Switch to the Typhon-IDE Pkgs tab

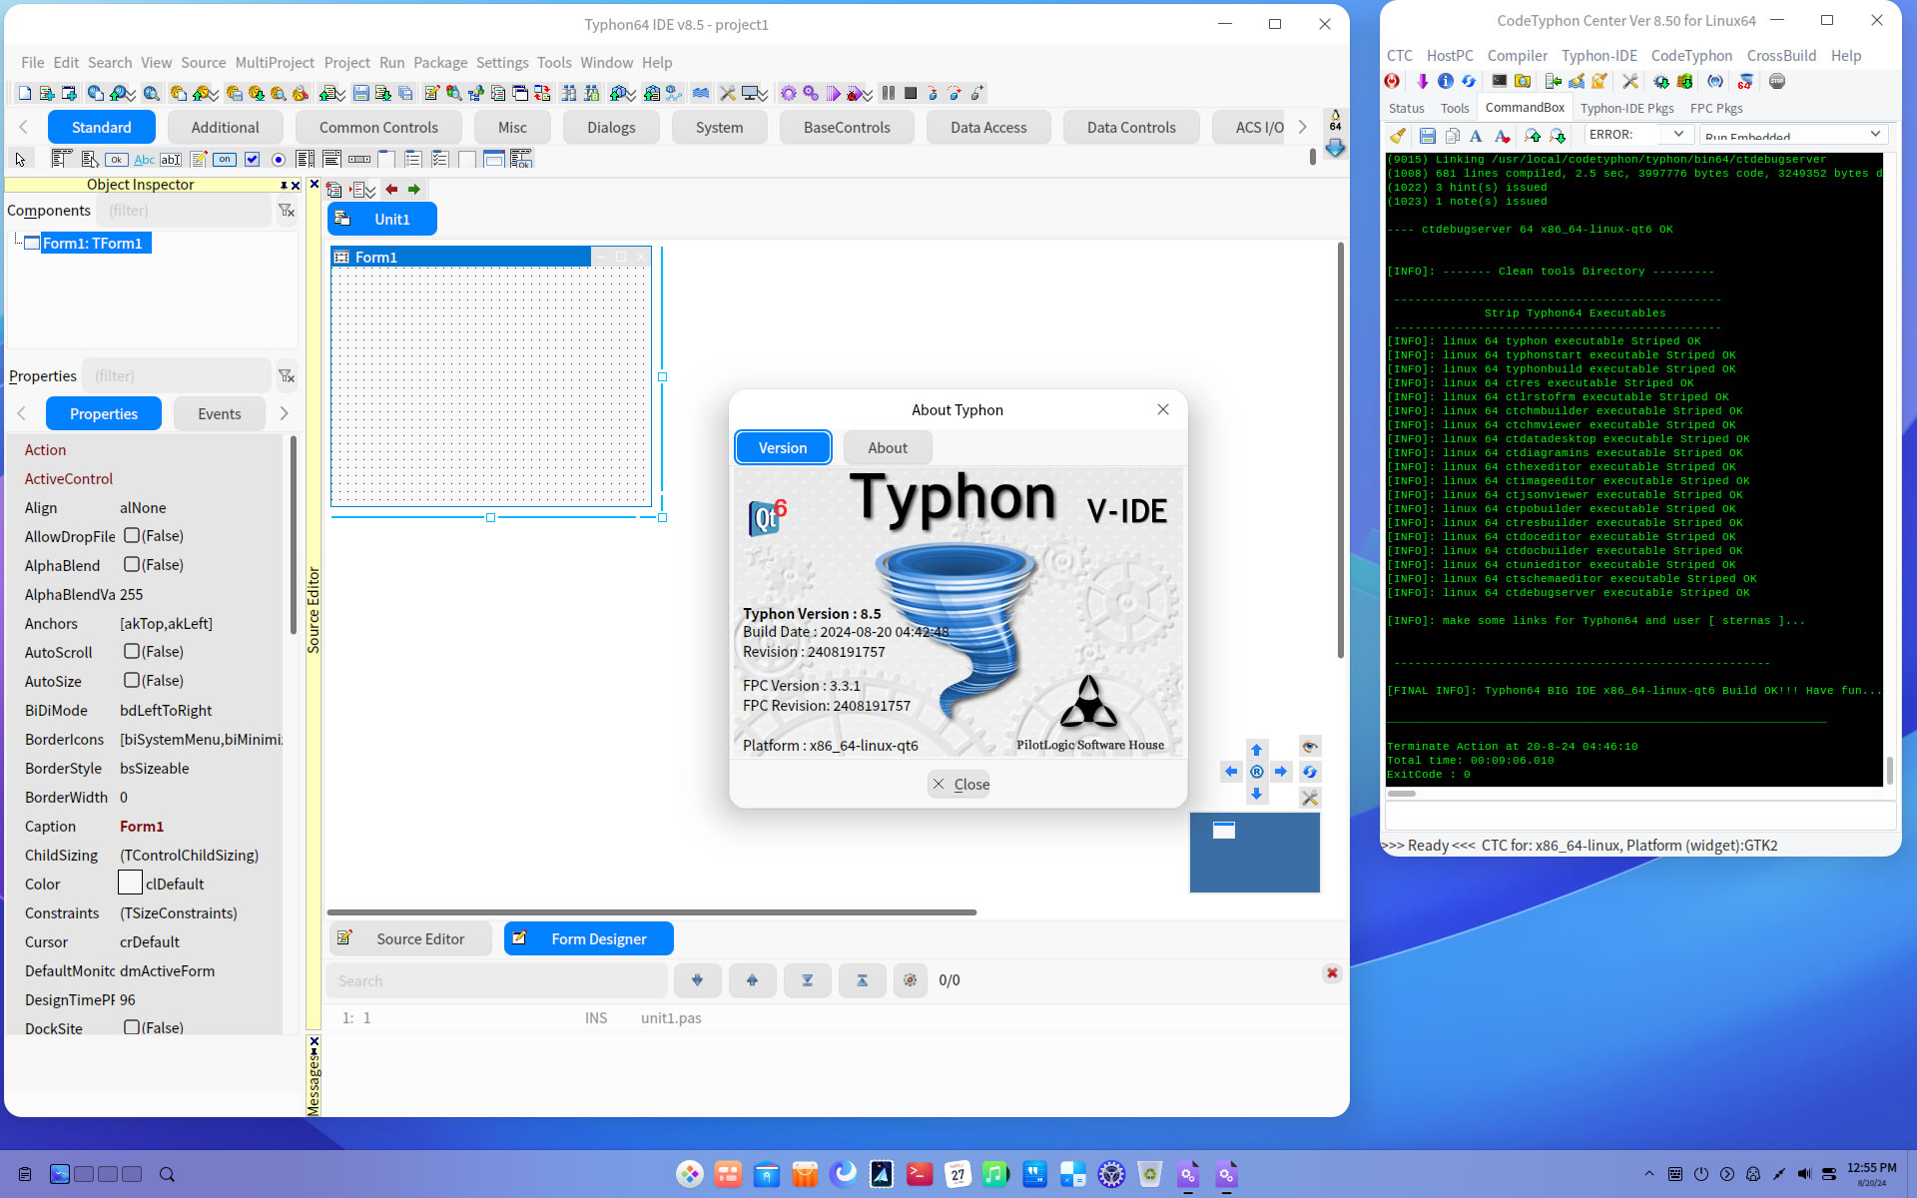point(1626,108)
